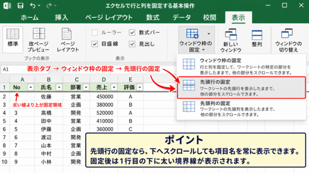Click the 評価 cell with value C
The width and height of the screenshot is (309, 173).
pyautogui.click(x=130, y=129)
